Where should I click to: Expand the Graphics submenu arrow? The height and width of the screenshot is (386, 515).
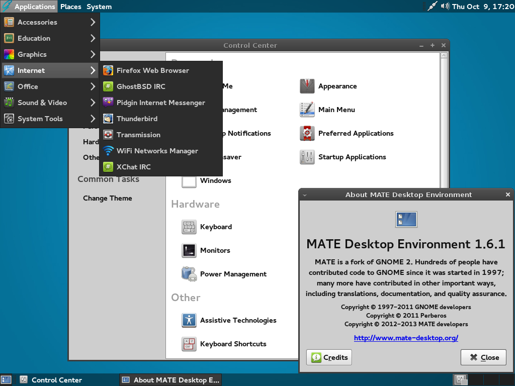click(93, 54)
